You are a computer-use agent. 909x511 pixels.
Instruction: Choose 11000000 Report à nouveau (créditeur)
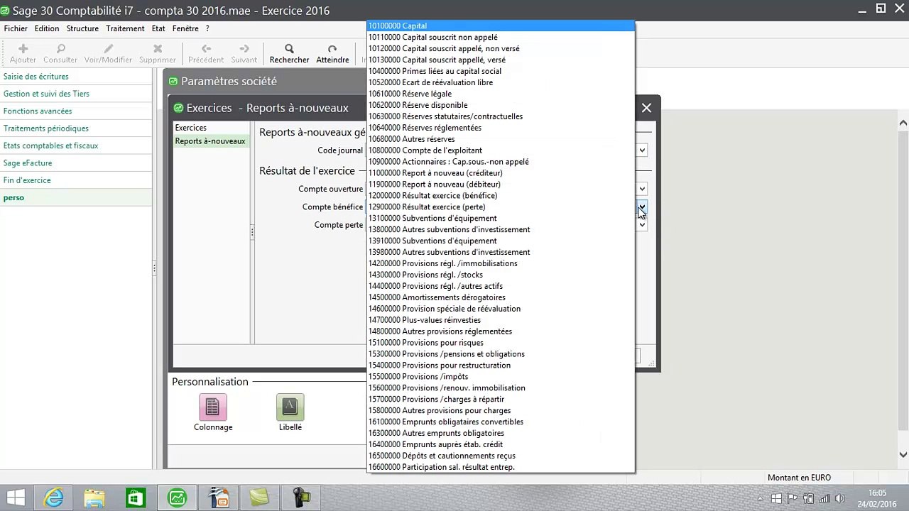point(501,173)
